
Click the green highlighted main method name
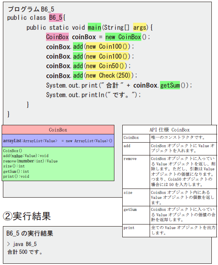[94, 27]
